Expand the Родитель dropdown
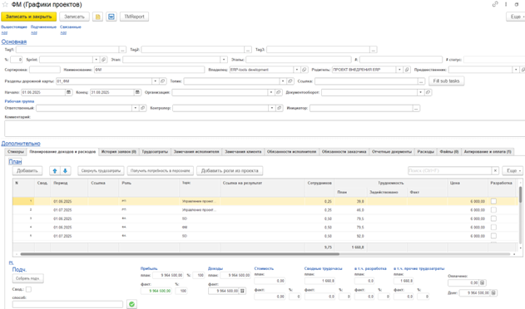This screenshot has width=525, height=309. [x=399, y=70]
